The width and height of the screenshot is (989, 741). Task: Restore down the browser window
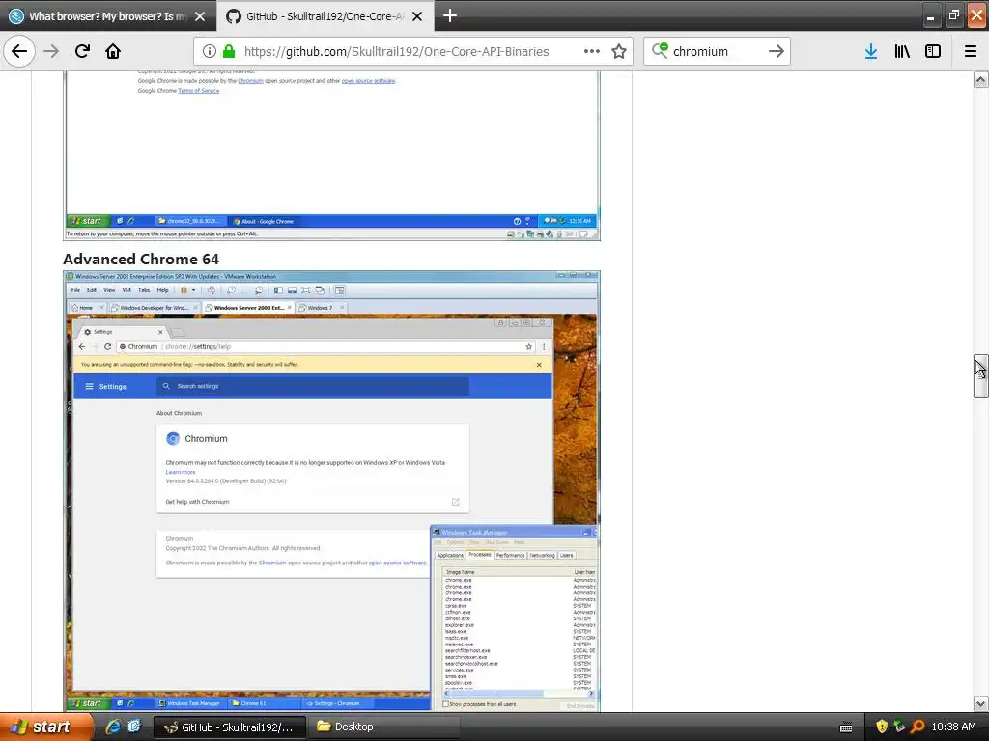[953, 15]
